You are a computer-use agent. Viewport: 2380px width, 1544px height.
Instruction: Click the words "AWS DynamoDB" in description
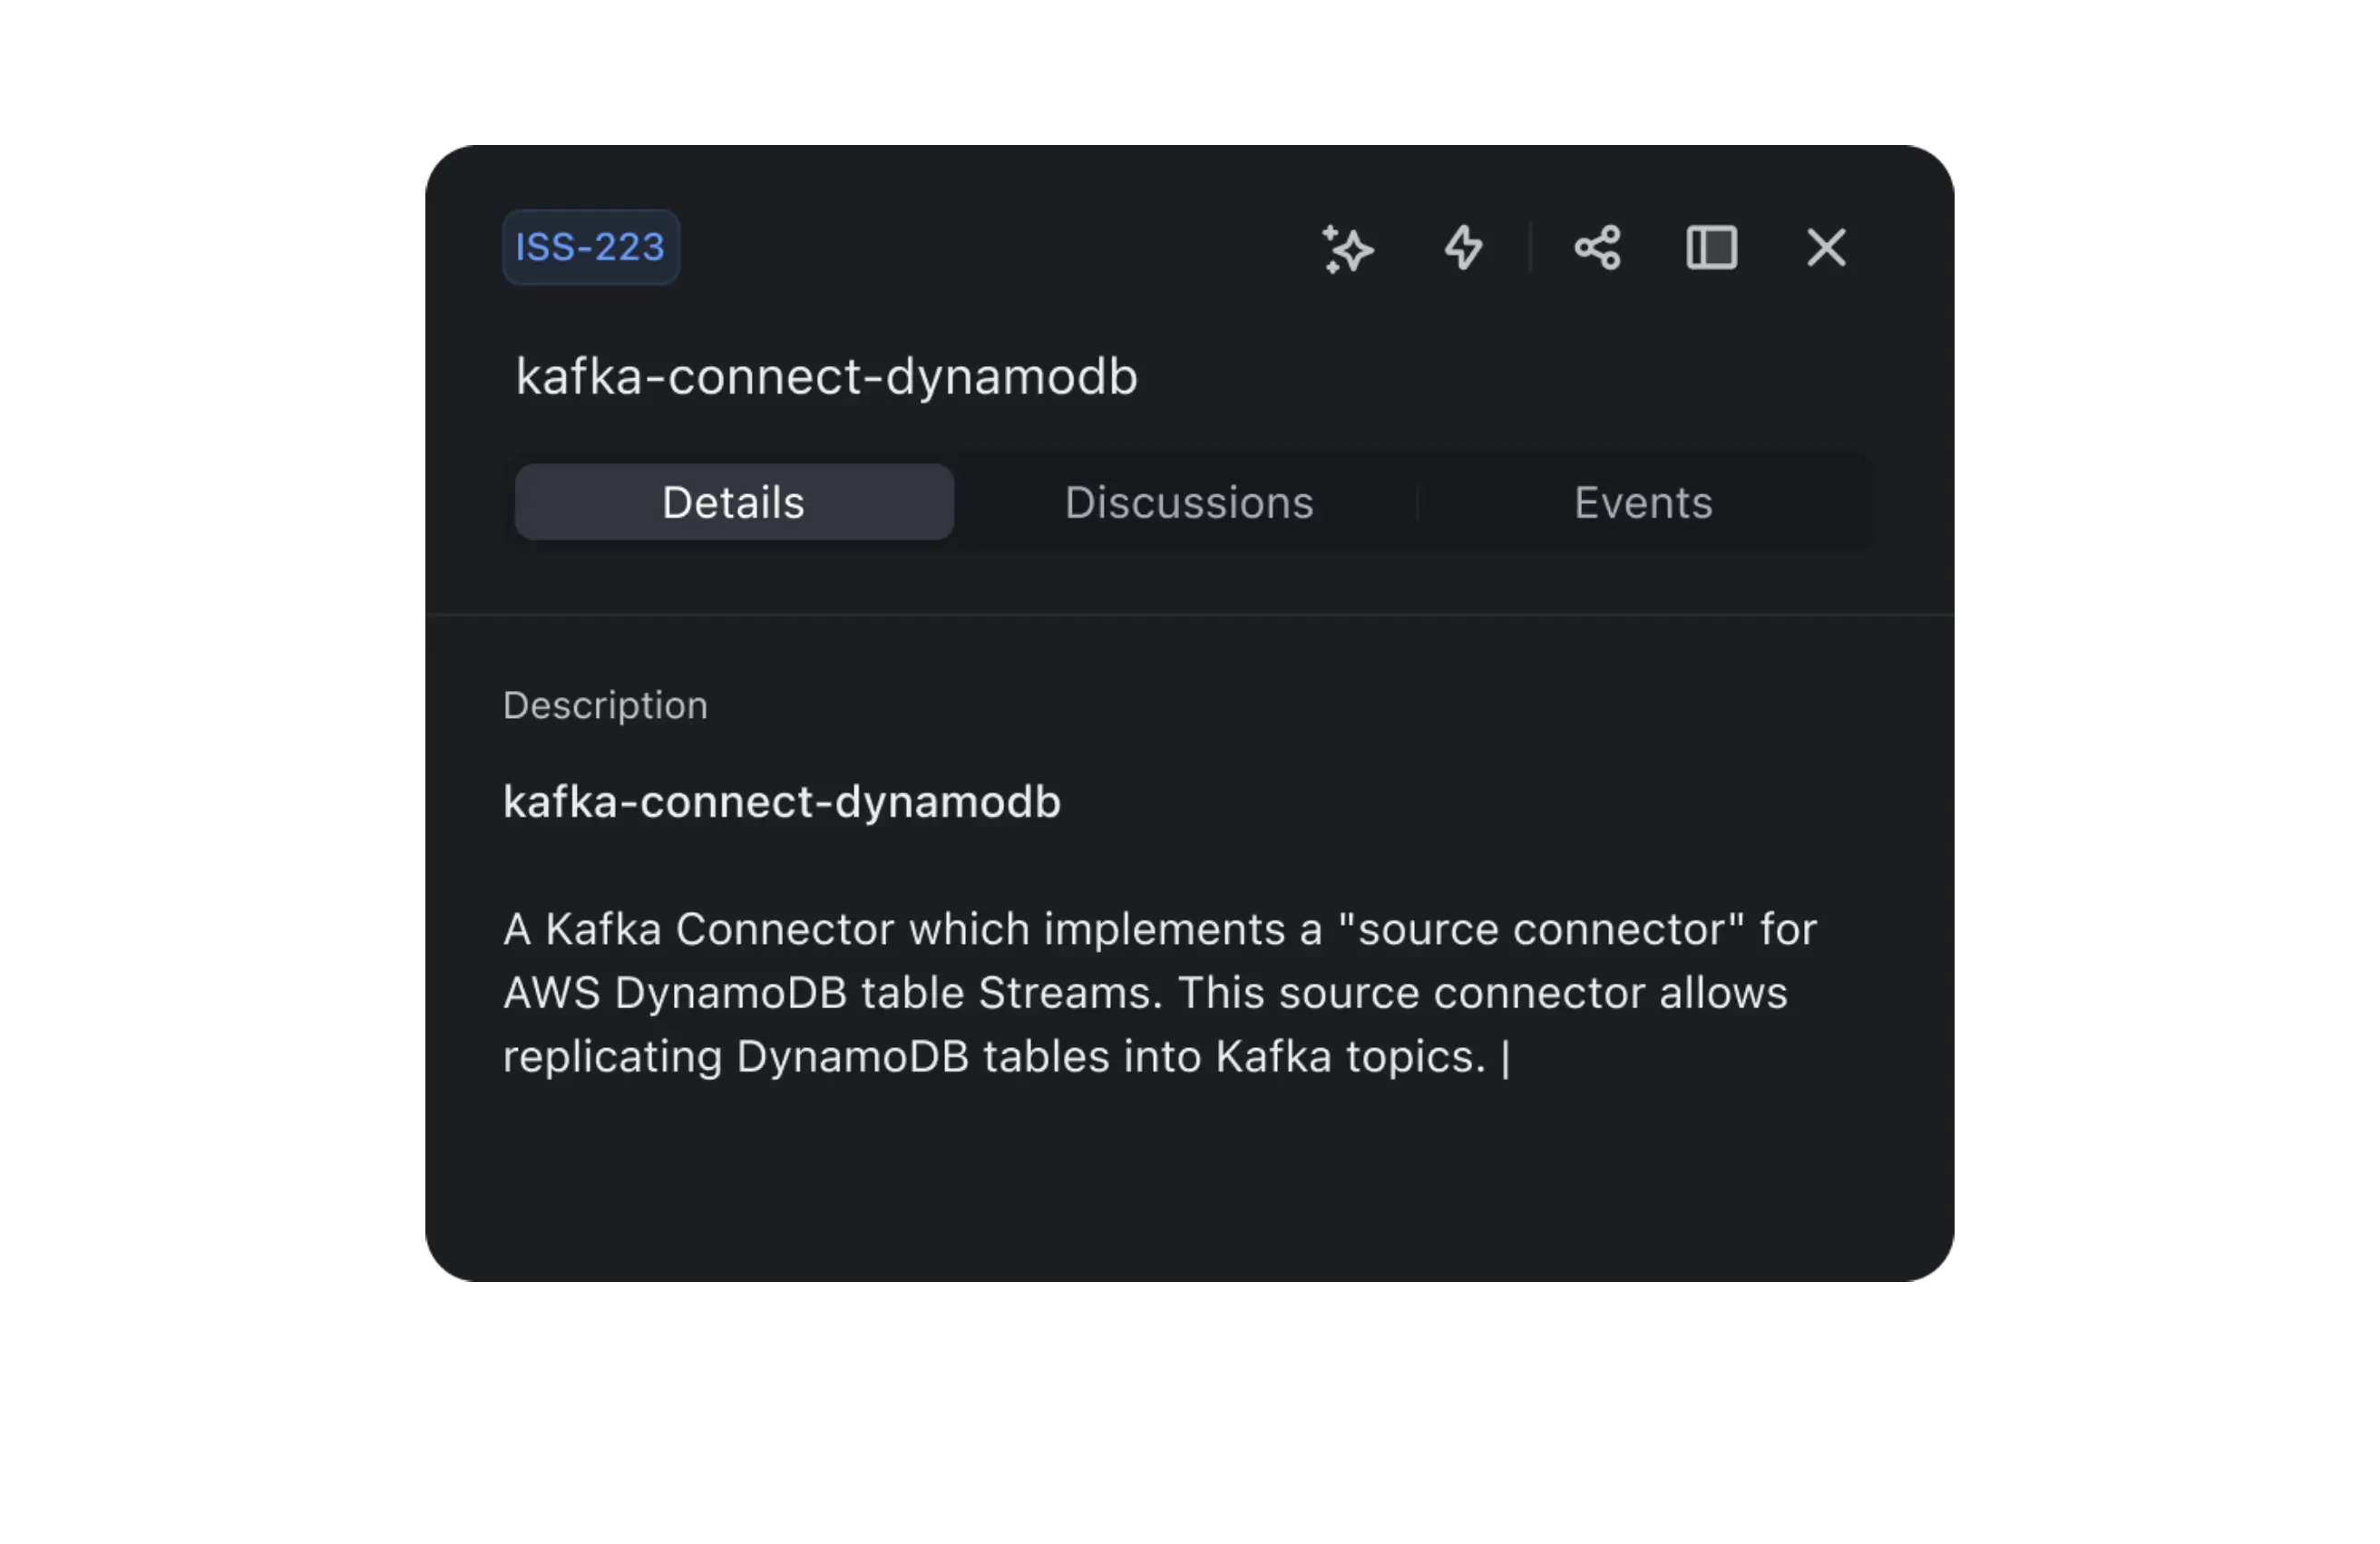point(675,994)
